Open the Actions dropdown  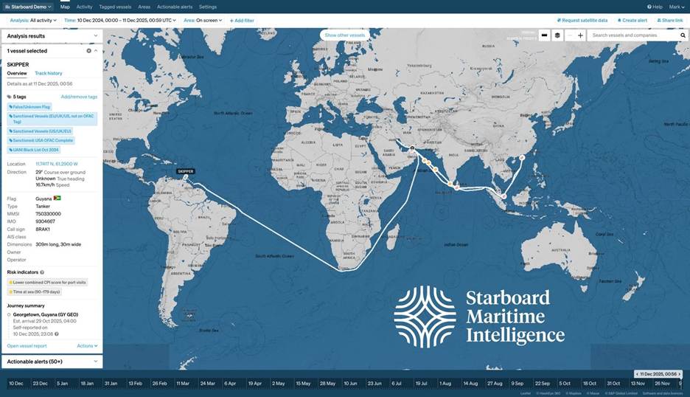(87, 346)
